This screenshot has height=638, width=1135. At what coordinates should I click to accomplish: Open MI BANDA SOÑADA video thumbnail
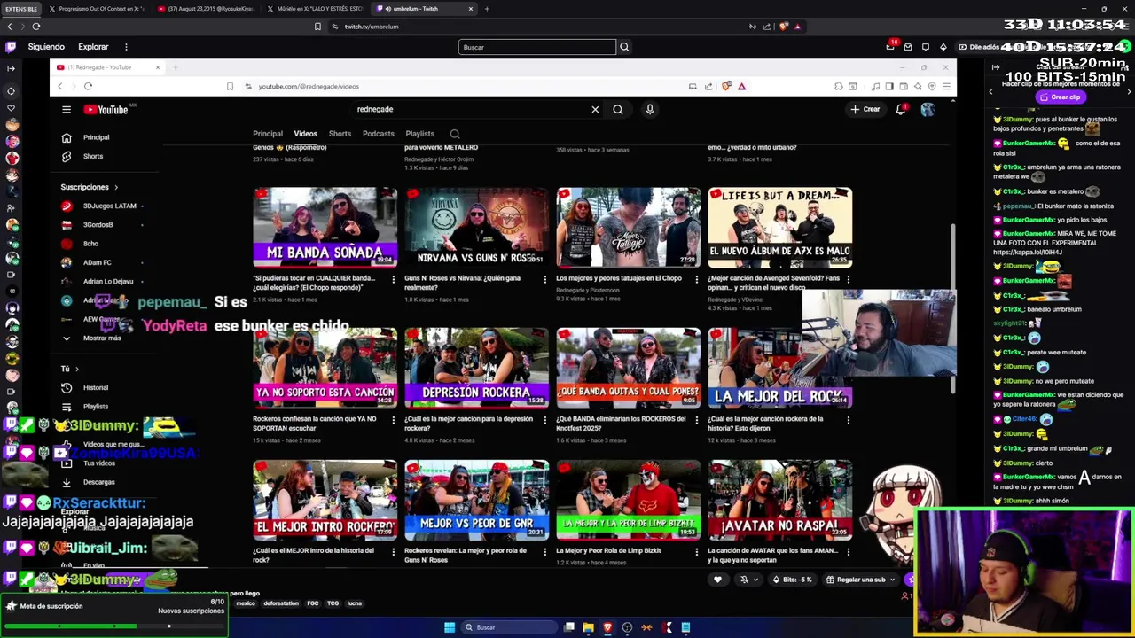click(325, 228)
